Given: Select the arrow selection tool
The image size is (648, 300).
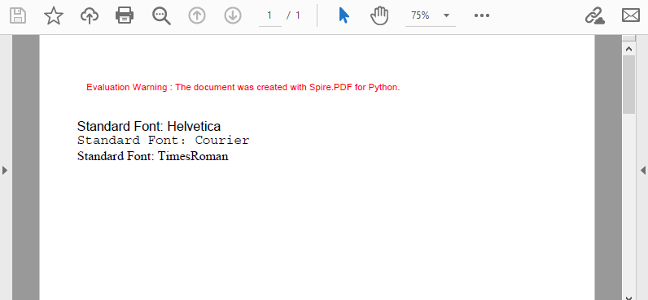Looking at the screenshot, I should (344, 15).
